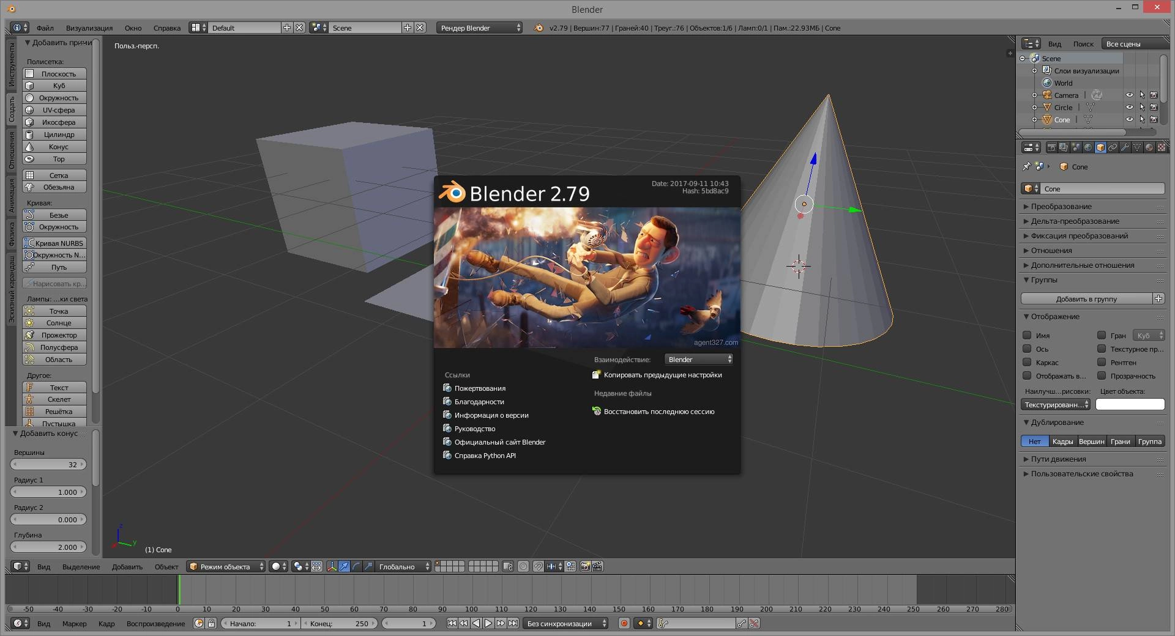This screenshot has width=1175, height=636.
Task: Click the Радиус 1 value slider
Action: coord(48,492)
